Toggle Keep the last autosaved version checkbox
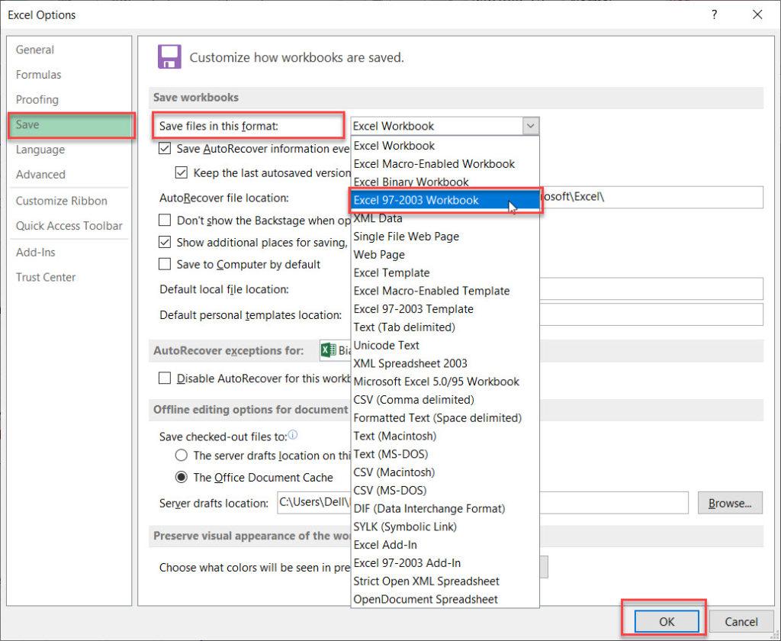781x641 pixels. click(182, 172)
